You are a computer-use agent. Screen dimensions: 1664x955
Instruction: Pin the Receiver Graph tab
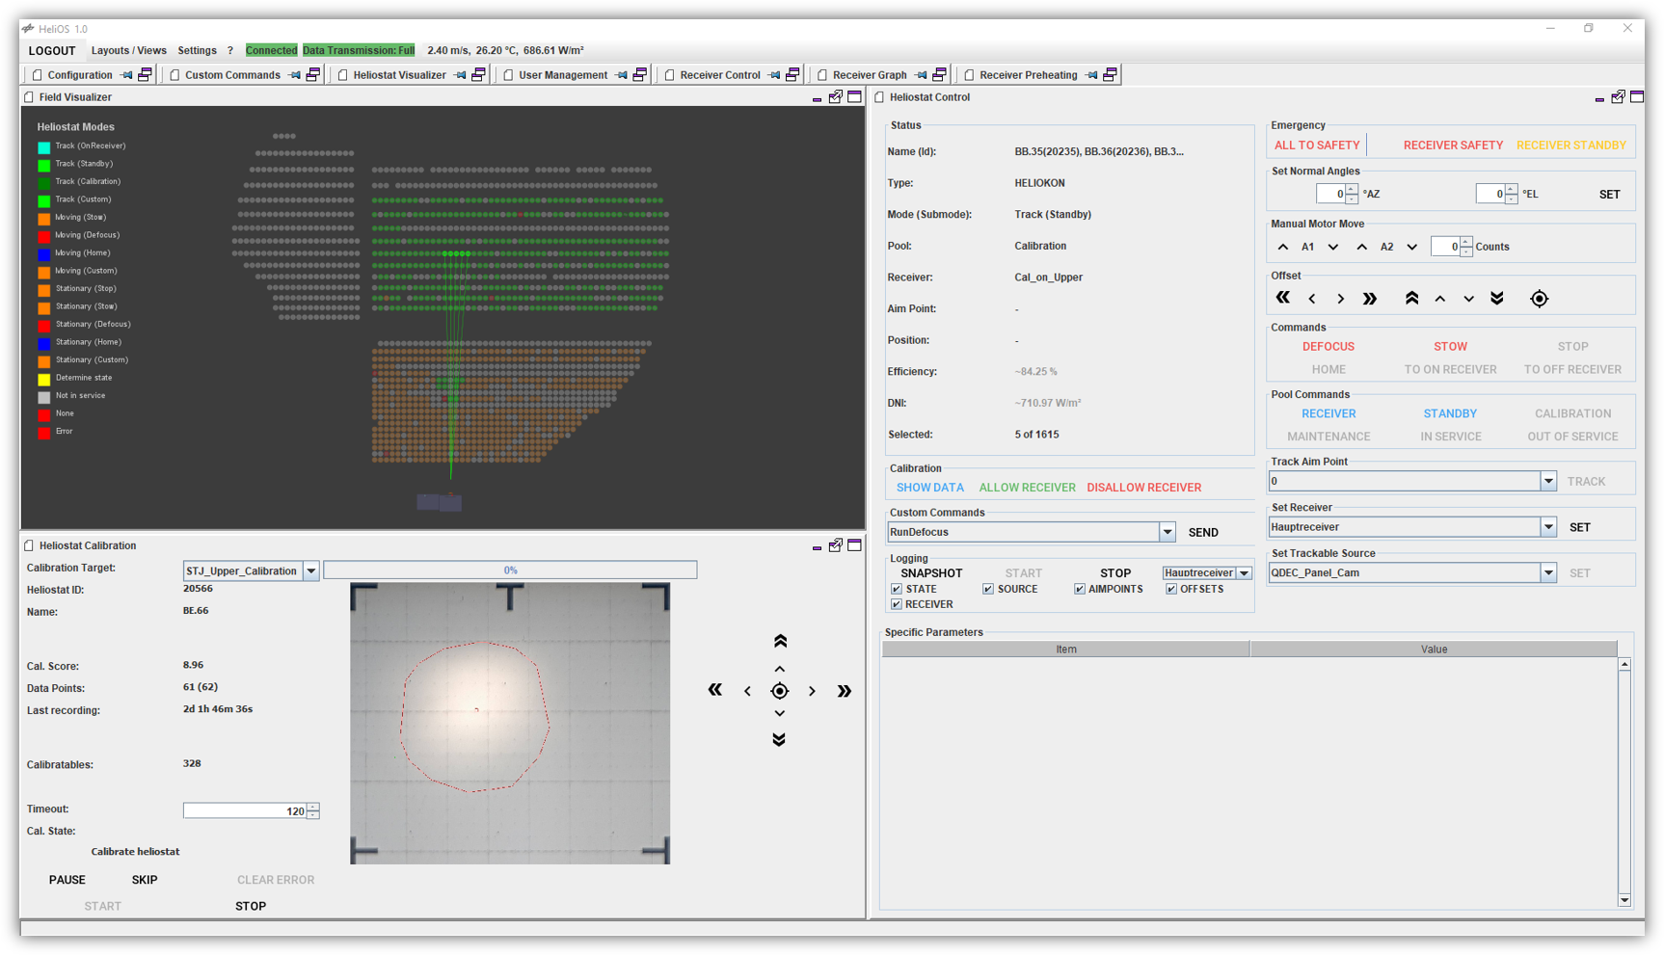pos(921,75)
